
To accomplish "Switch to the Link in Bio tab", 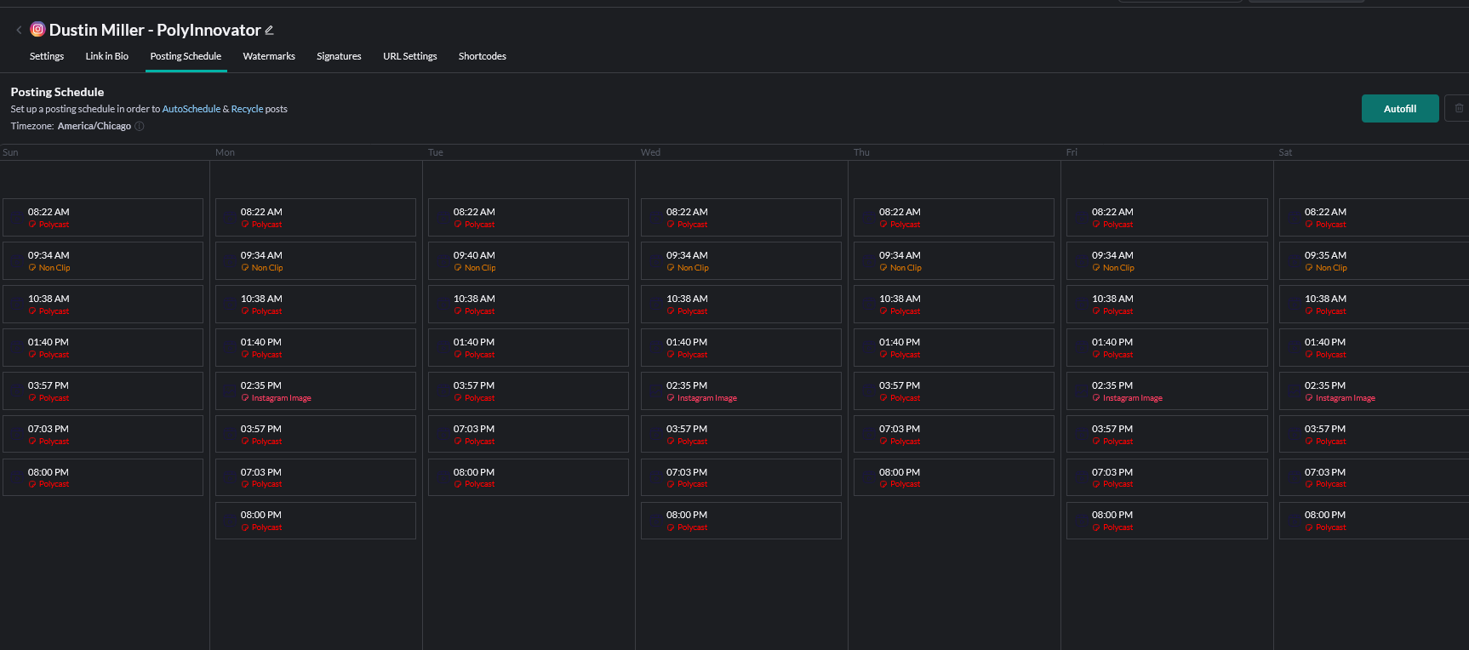I will click(x=106, y=56).
